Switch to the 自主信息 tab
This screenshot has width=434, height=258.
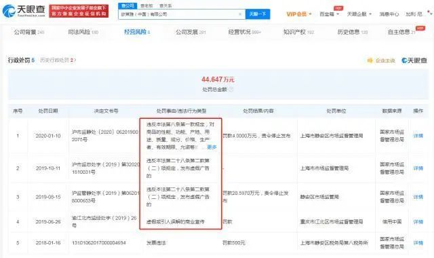tap(401, 32)
